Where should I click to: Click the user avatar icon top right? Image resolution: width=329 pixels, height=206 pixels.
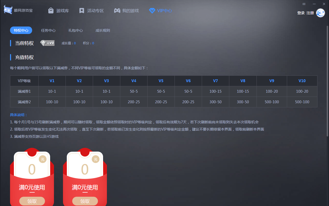pos(320,13)
